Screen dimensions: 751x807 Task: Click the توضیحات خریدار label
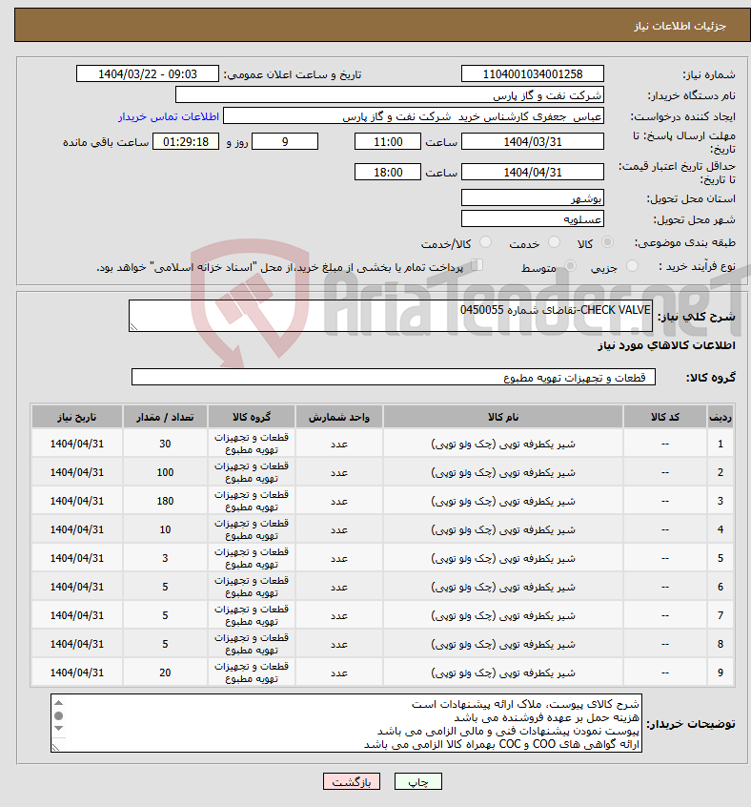click(x=690, y=724)
